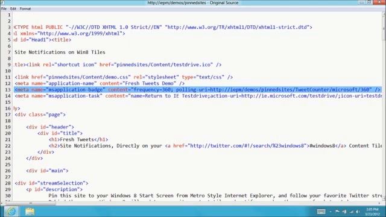Minimize the Original Source window
Image resolution: width=386 pixels, height=217 pixels.
(x=361, y=2)
